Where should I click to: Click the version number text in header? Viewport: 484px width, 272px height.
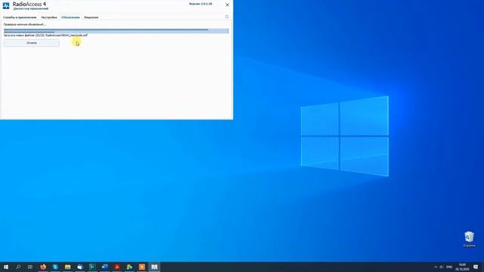[x=200, y=4]
